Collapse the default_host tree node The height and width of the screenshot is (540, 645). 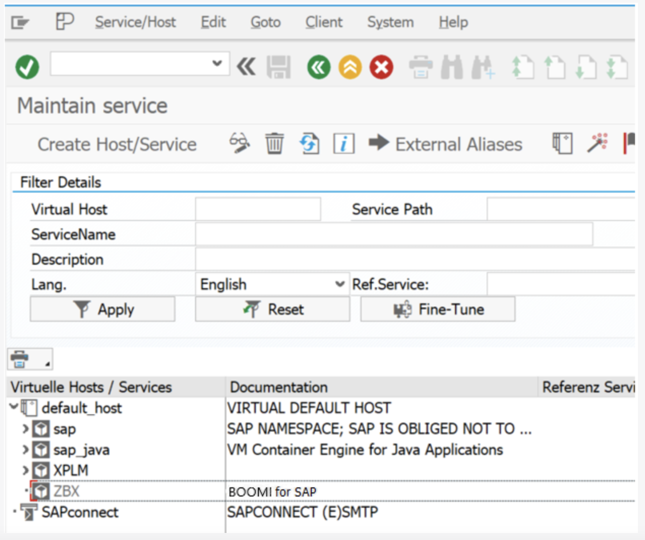coord(14,407)
